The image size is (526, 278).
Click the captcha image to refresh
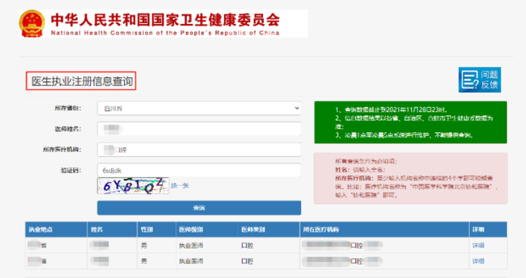[133, 185]
